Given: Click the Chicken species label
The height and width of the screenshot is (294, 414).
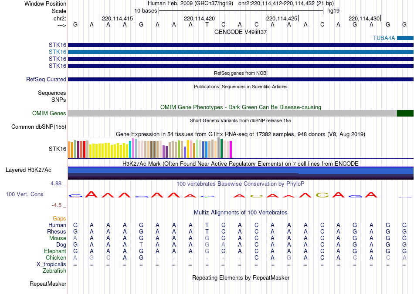Looking at the screenshot, I should click(56, 257).
